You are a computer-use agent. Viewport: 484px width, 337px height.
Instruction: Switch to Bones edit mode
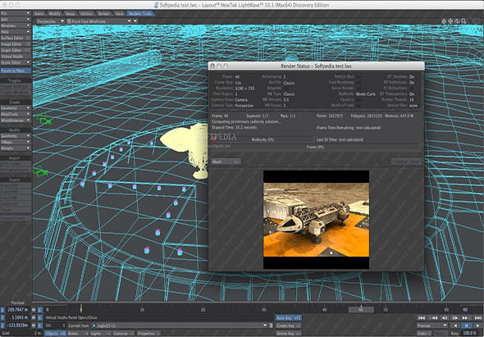(x=78, y=334)
